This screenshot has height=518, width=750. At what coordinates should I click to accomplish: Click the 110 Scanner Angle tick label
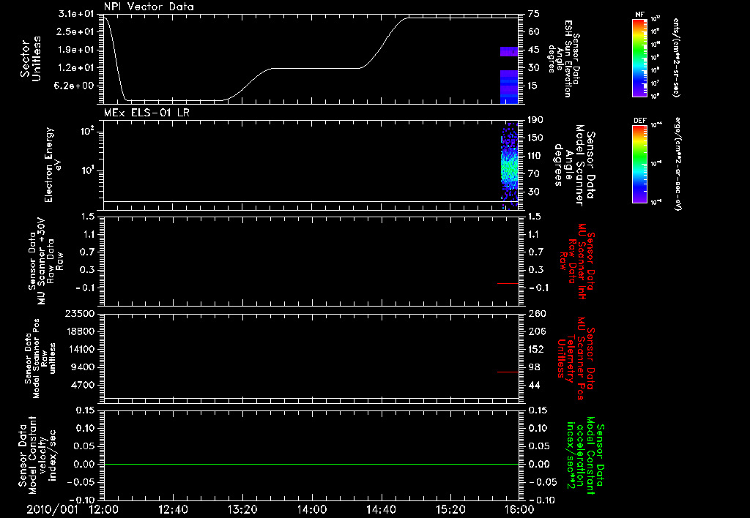(535, 156)
